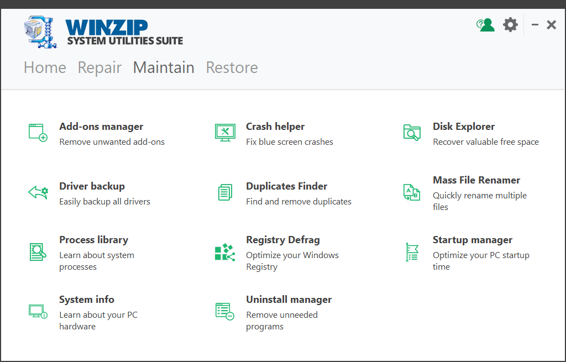Select the Crash helper icon

pos(224,133)
